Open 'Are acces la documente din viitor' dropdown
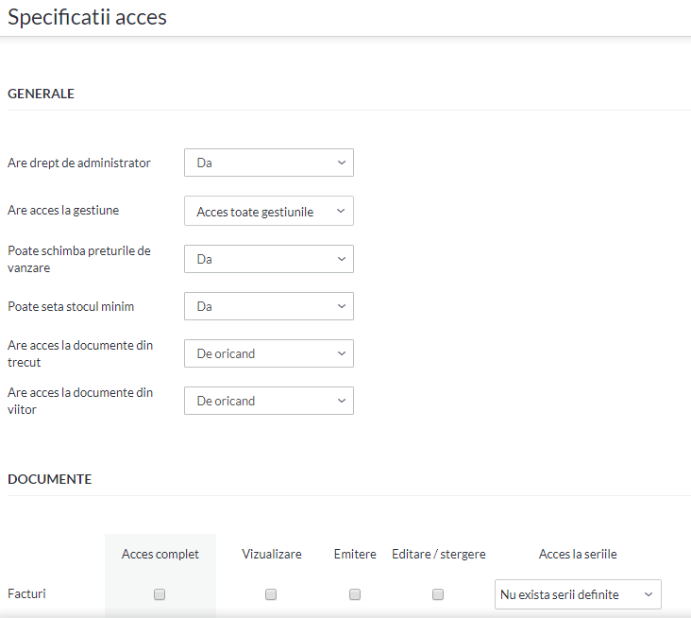Viewport: 691px width, 618px height. click(x=269, y=401)
